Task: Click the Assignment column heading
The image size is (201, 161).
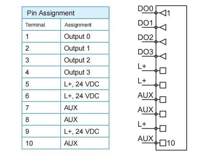Action: (78, 25)
